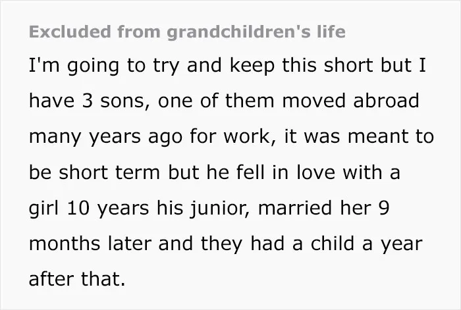Click the text 'girl 10 years'
Image resolution: width=461 pixels, height=310 pixels.
pyautogui.click(x=89, y=209)
